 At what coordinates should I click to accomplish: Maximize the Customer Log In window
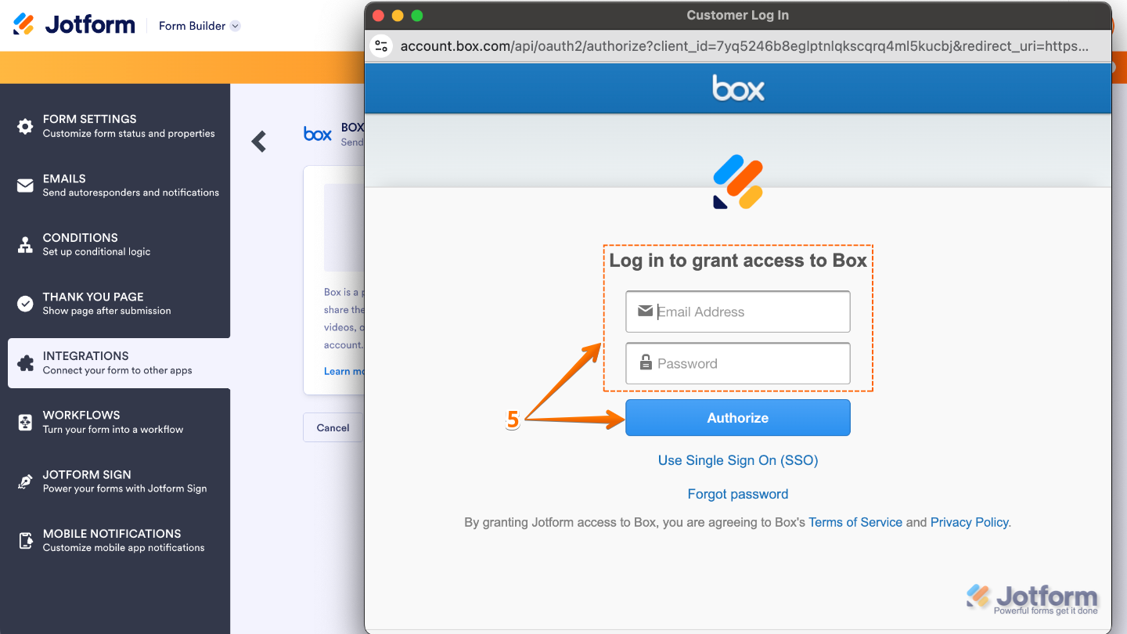click(x=416, y=16)
